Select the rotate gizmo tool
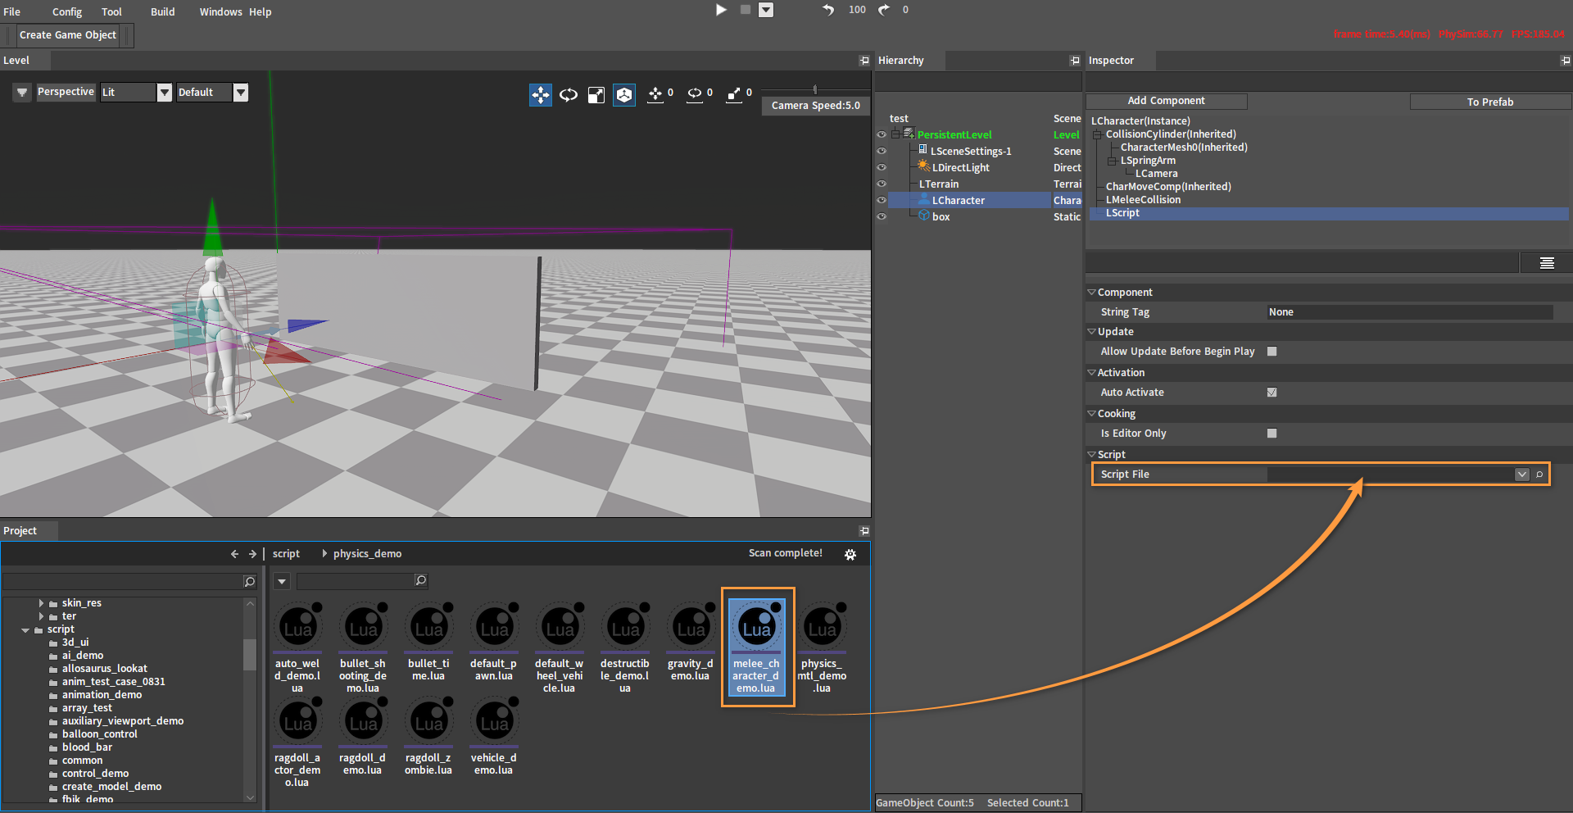The width and height of the screenshot is (1573, 813). (x=569, y=95)
